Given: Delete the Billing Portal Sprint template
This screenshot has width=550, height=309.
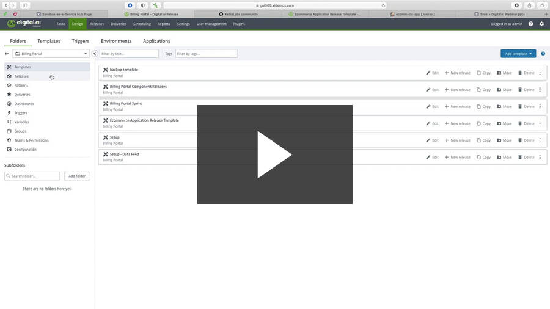Looking at the screenshot, I should pos(526,106).
